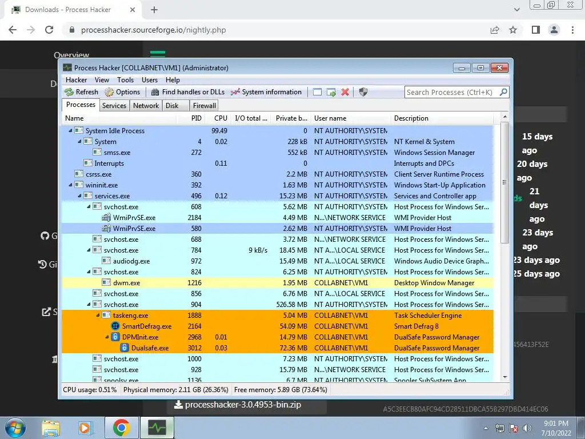The width and height of the screenshot is (585, 439).
Task: Open Options from the toolbar
Action: (122, 92)
